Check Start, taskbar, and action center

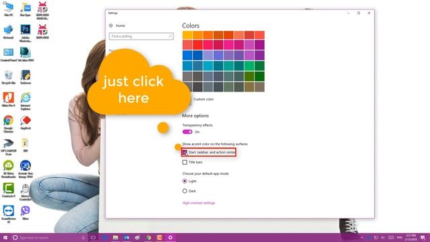coord(185,153)
